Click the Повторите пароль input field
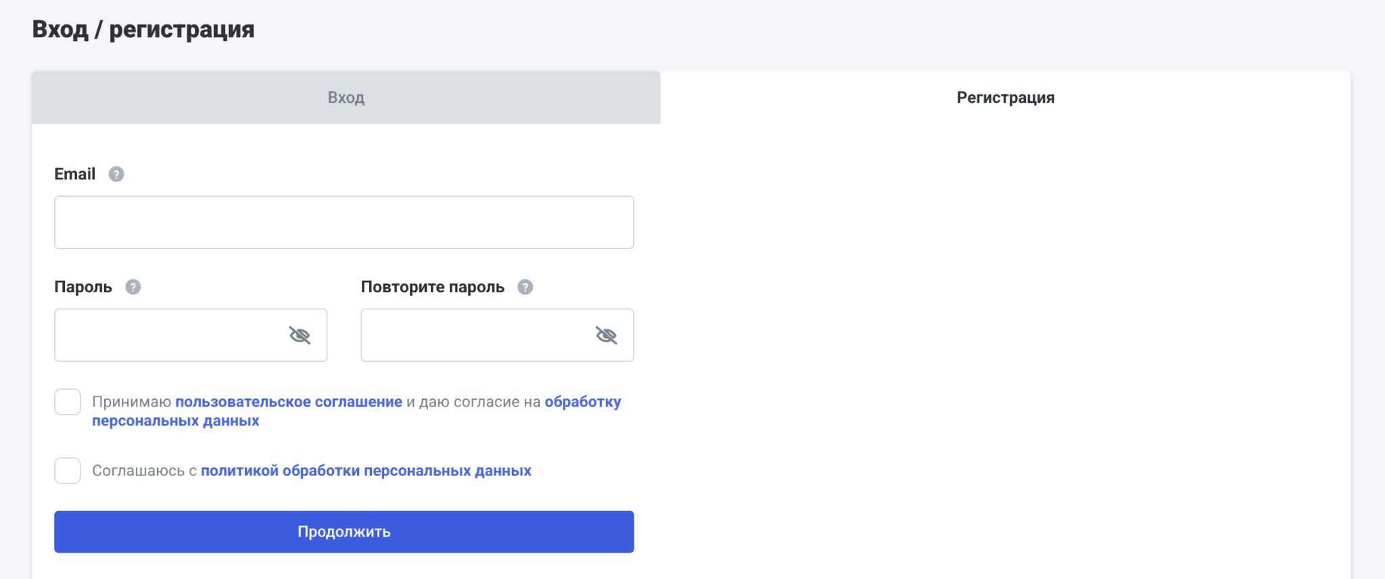This screenshot has height=579, width=1385. 473,335
